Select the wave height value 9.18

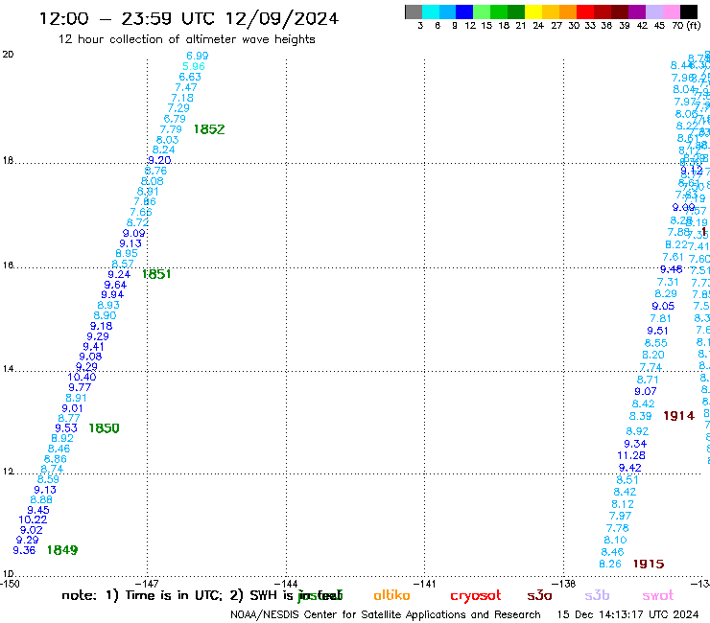(101, 326)
